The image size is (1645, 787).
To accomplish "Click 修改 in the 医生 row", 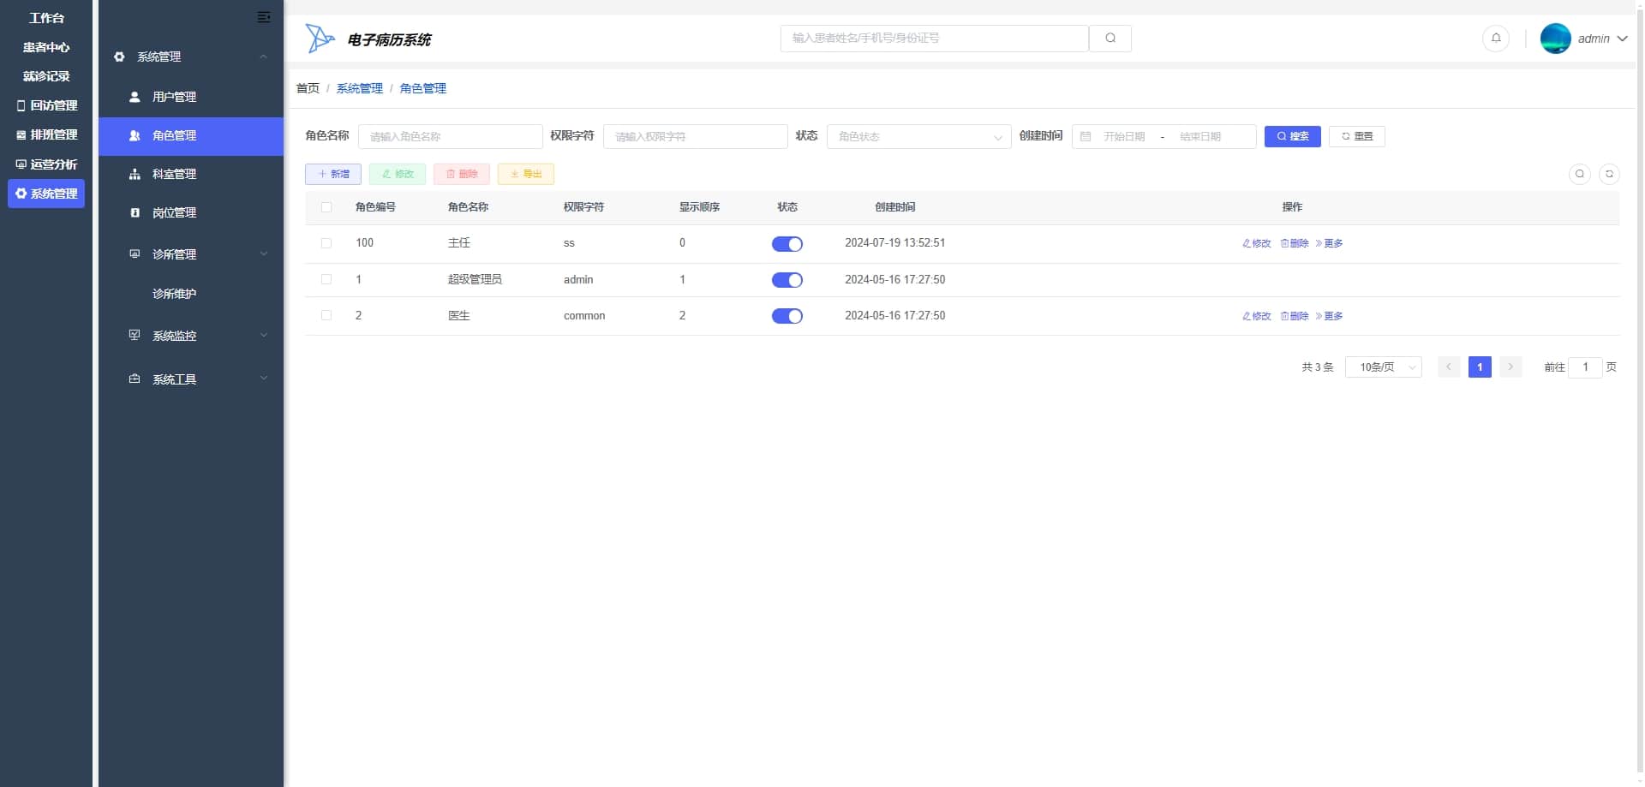I will click(x=1257, y=317).
